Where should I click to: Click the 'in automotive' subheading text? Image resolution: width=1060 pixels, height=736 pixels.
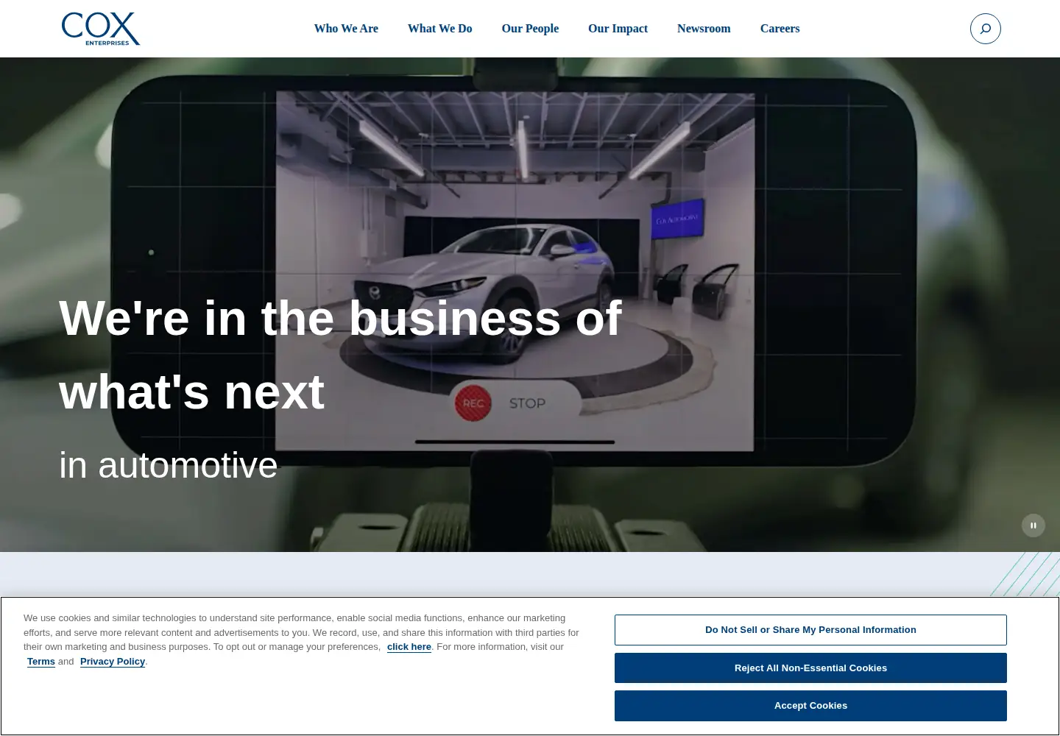[x=169, y=465]
